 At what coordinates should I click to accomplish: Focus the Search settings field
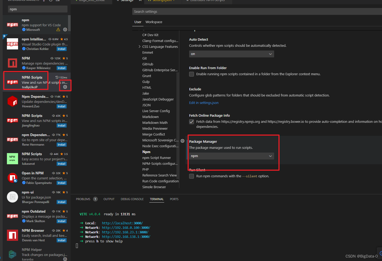point(257,11)
